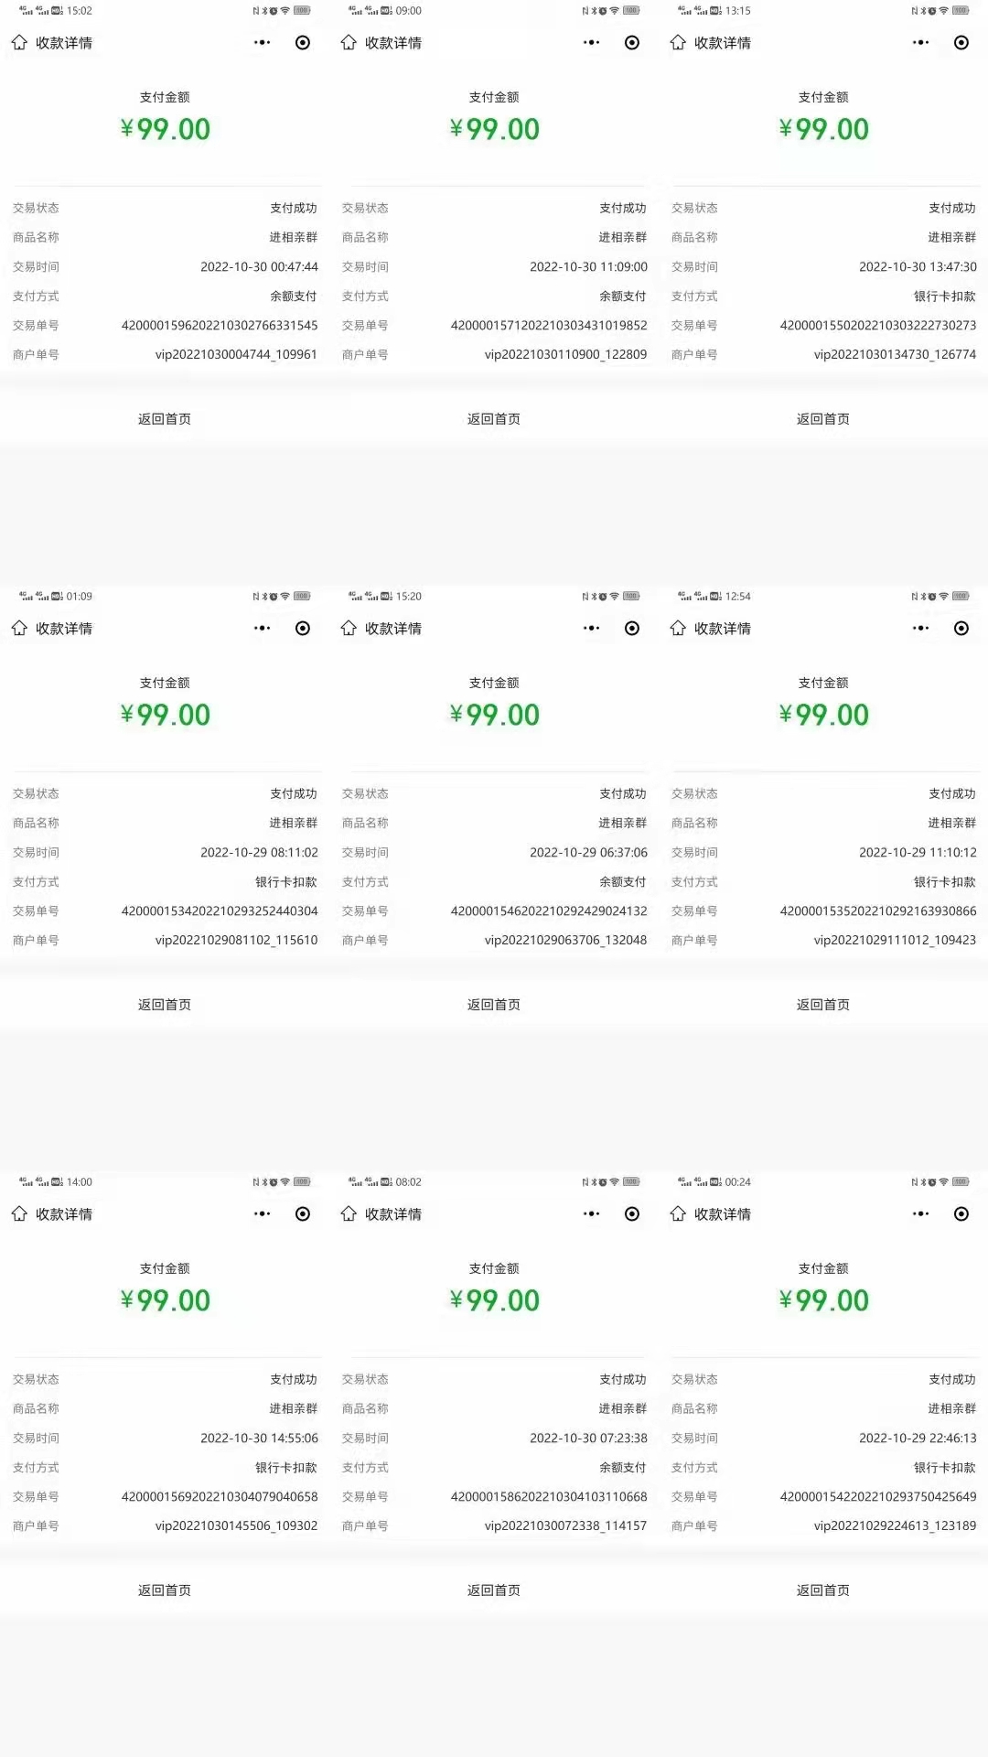Open the three-dot menu in the 01:09 screenshot

(x=263, y=629)
